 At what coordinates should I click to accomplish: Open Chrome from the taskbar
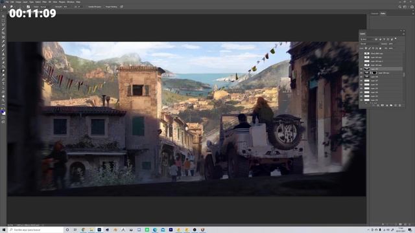tap(83, 230)
